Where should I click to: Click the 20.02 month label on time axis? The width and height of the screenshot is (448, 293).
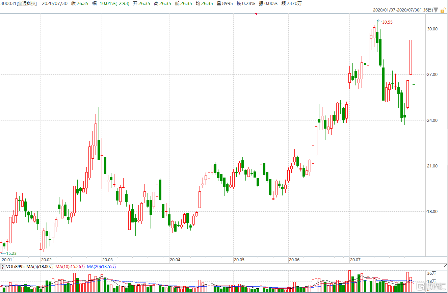point(46,260)
